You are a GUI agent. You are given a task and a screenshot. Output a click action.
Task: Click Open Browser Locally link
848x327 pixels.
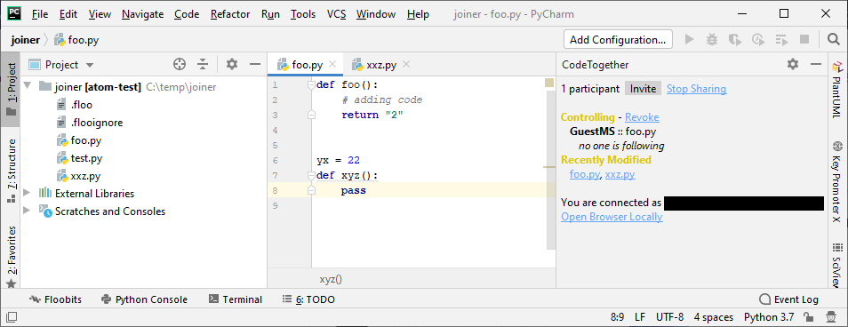tap(612, 217)
